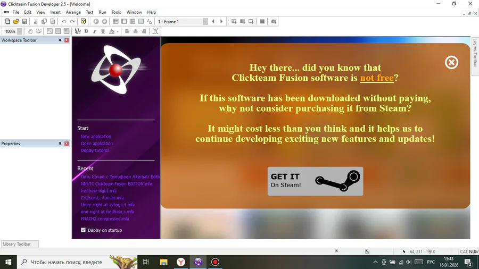Click Open application link
Screen dimensions: 479x269
pyautogui.click(x=96, y=144)
